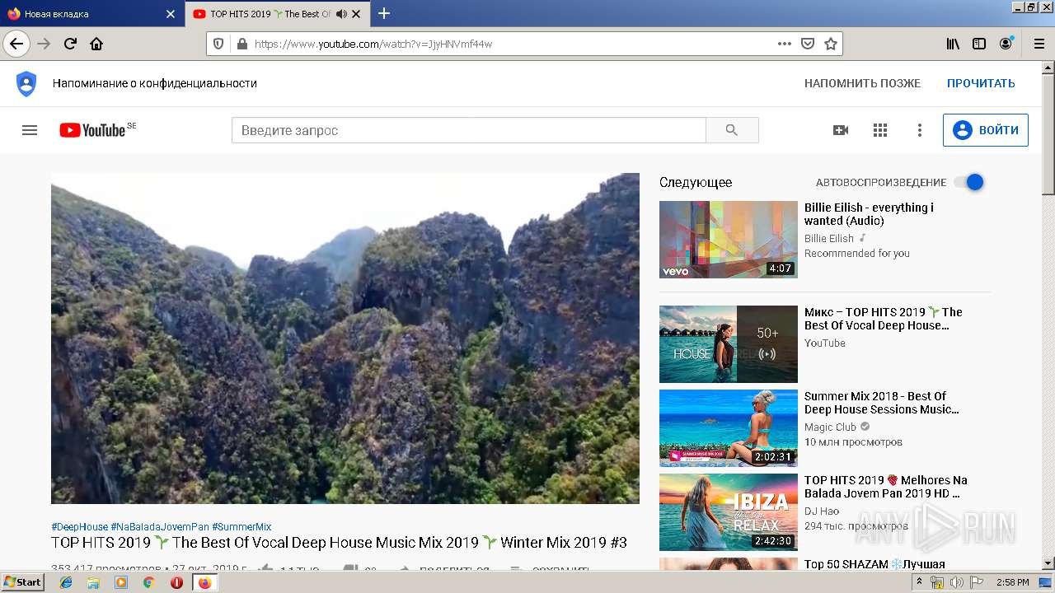Open the Firefox library

click(953, 44)
